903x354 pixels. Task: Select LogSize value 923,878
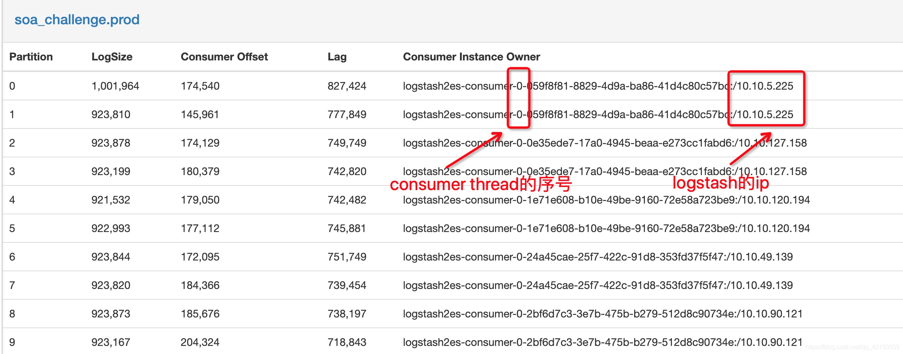point(111,143)
